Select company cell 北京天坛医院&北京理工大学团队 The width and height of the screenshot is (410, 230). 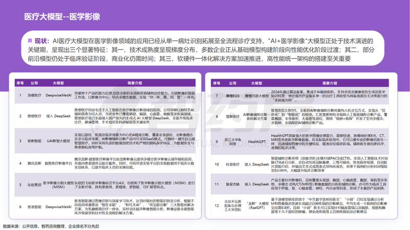[233, 205]
